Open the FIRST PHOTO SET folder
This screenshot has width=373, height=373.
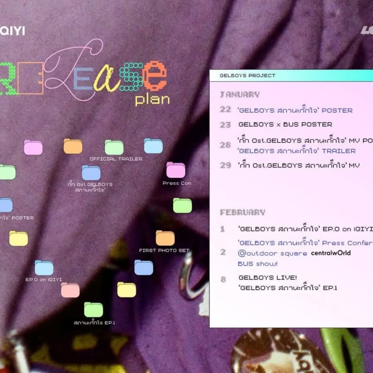pos(165,238)
